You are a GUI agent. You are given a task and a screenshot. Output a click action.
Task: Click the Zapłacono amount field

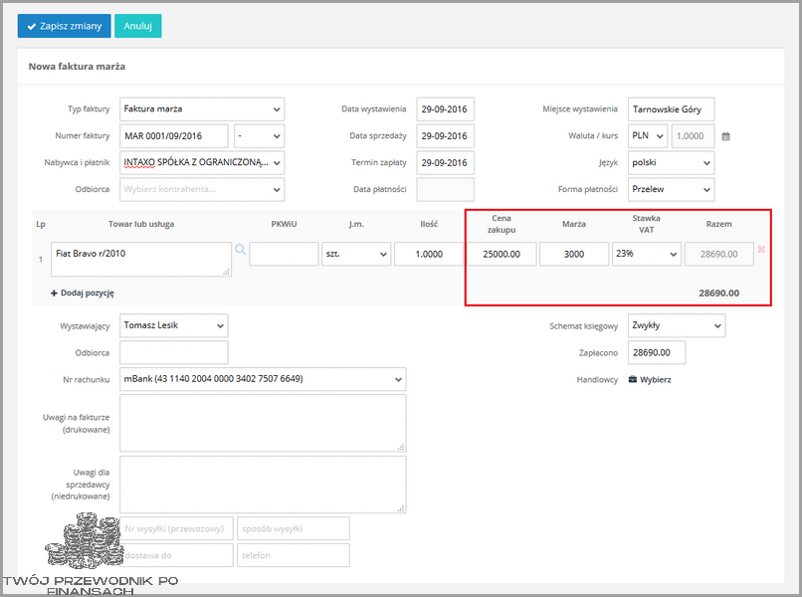coord(657,352)
